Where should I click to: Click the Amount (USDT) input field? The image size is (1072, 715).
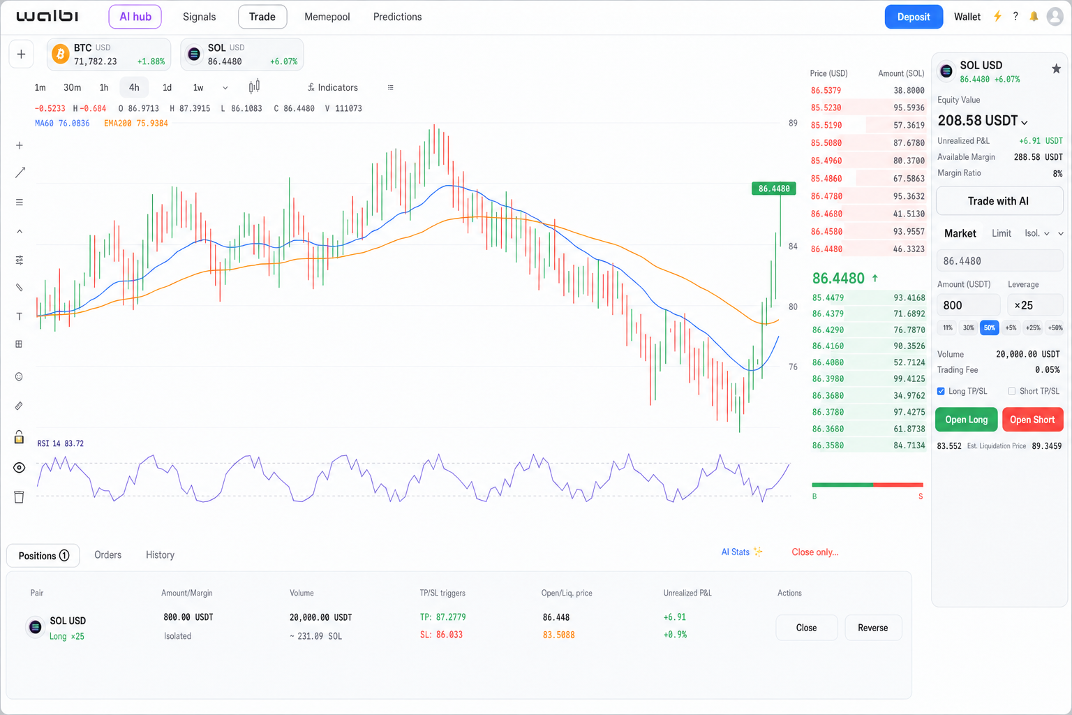pyautogui.click(x=969, y=305)
